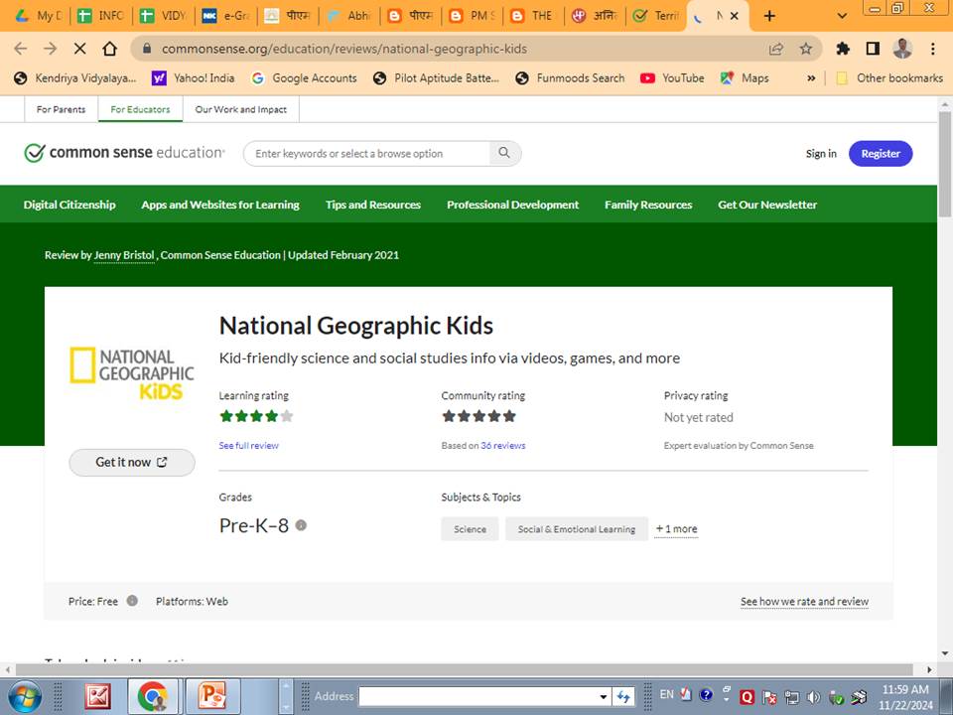Switch to the For Parents tab
953x715 pixels.
(61, 109)
